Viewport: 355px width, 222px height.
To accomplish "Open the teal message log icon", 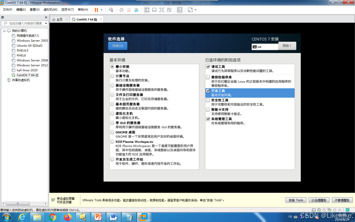I will [347, 210].
